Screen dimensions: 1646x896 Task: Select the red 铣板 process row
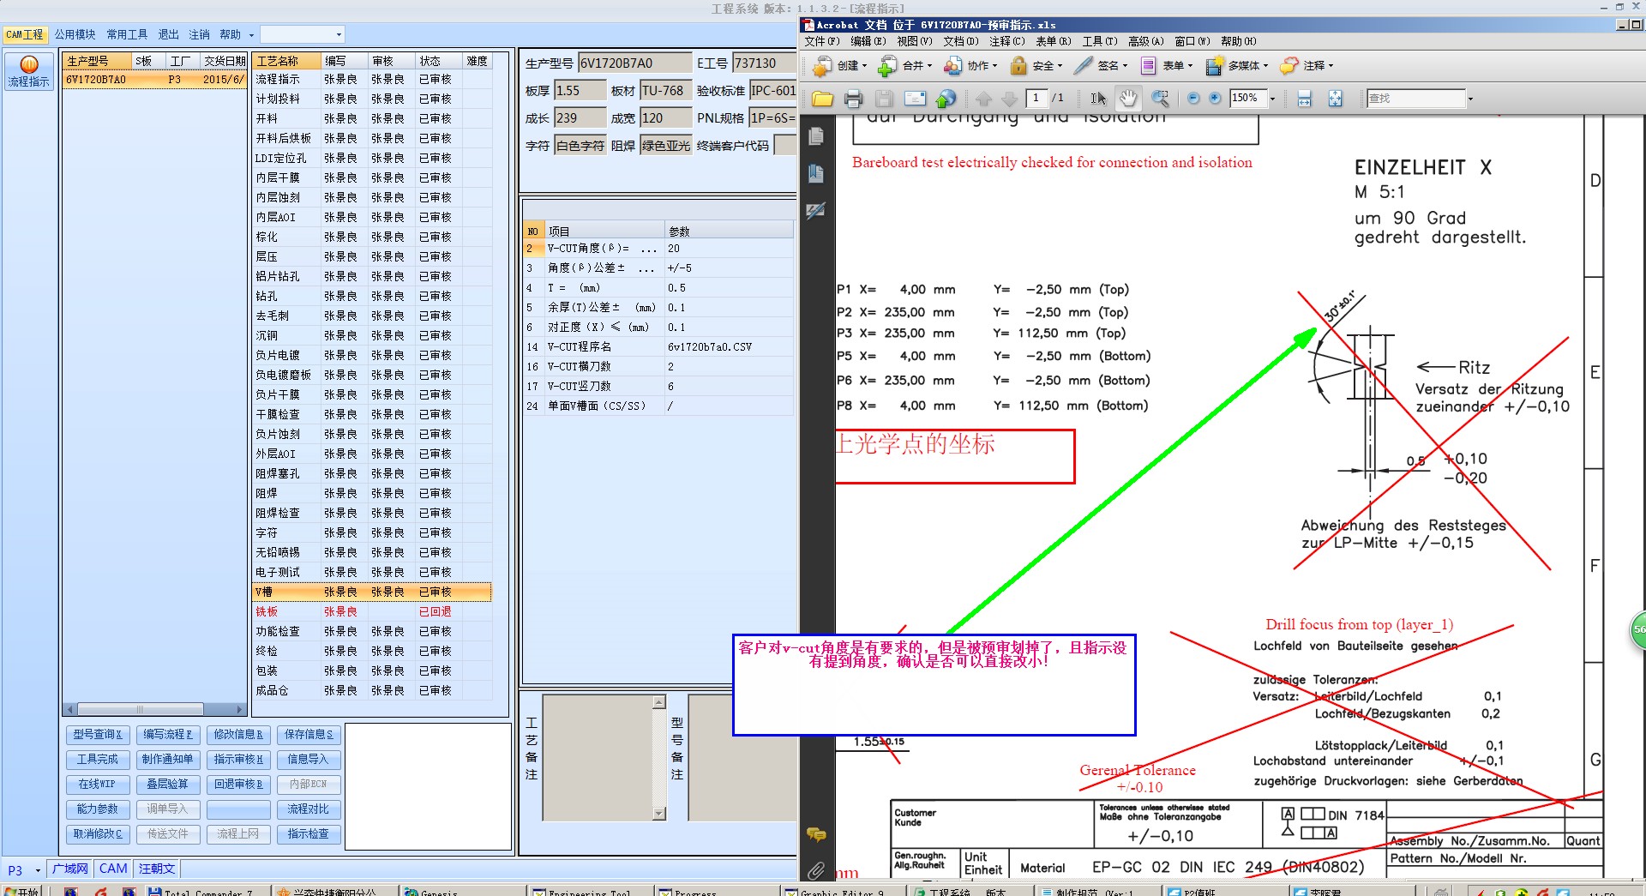pyautogui.click(x=372, y=612)
